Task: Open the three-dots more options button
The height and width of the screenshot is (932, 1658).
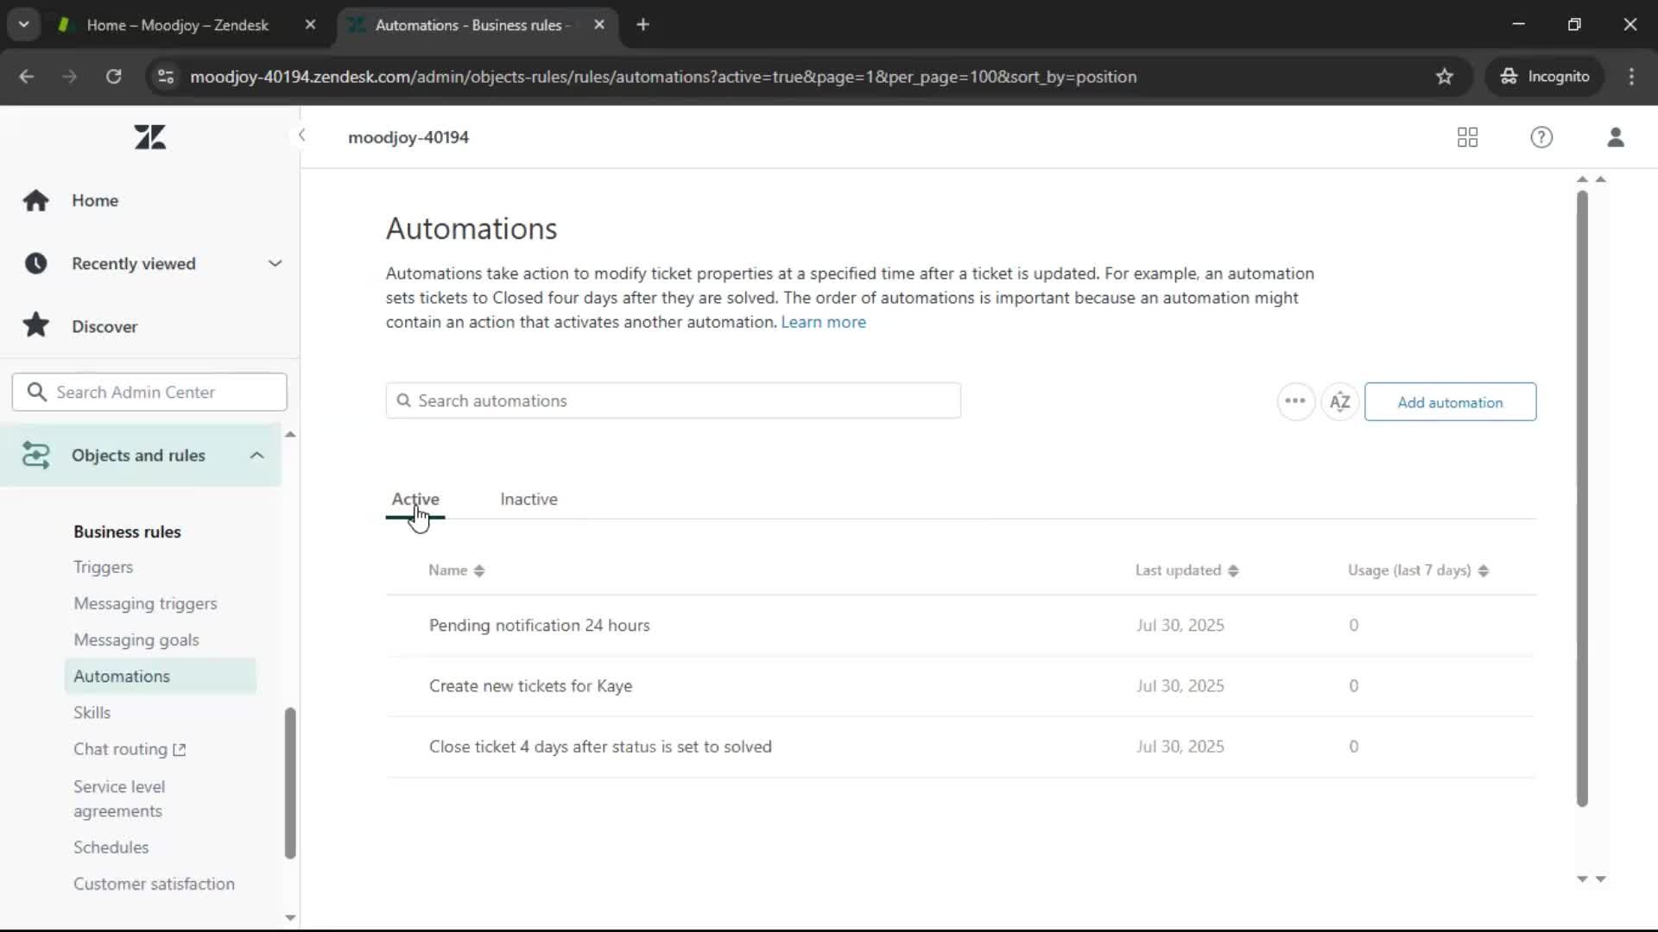Action: tap(1295, 401)
